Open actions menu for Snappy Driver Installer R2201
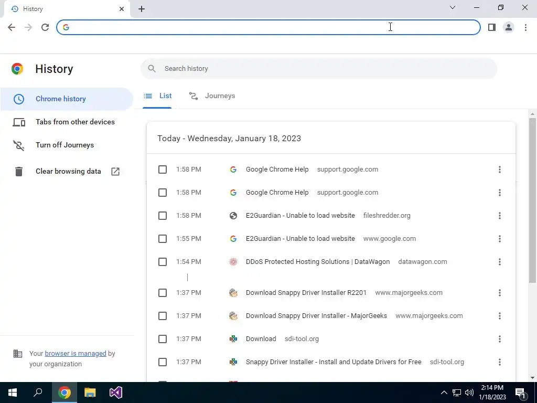Image resolution: width=537 pixels, height=403 pixels. [x=500, y=293]
